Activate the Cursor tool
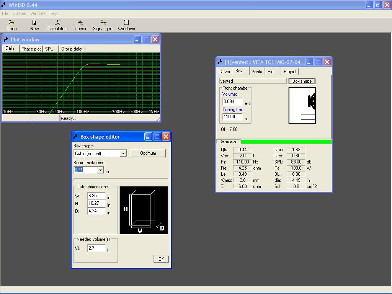The height and width of the screenshot is (294, 392). coord(80,23)
